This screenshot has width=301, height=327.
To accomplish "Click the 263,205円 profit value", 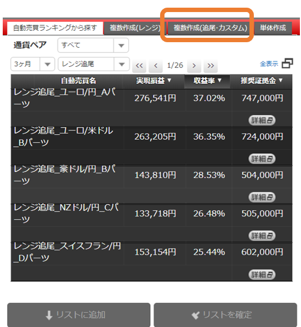I will pyautogui.click(x=155, y=137).
